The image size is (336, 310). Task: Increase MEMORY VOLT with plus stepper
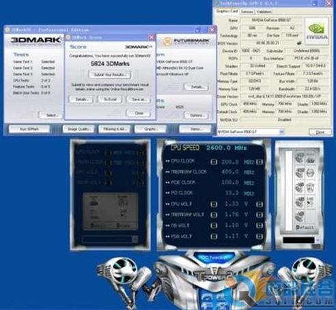(260, 214)
